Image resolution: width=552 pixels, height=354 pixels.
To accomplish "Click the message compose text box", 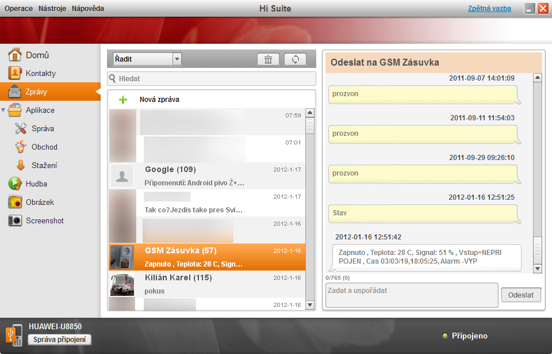I will tap(412, 295).
